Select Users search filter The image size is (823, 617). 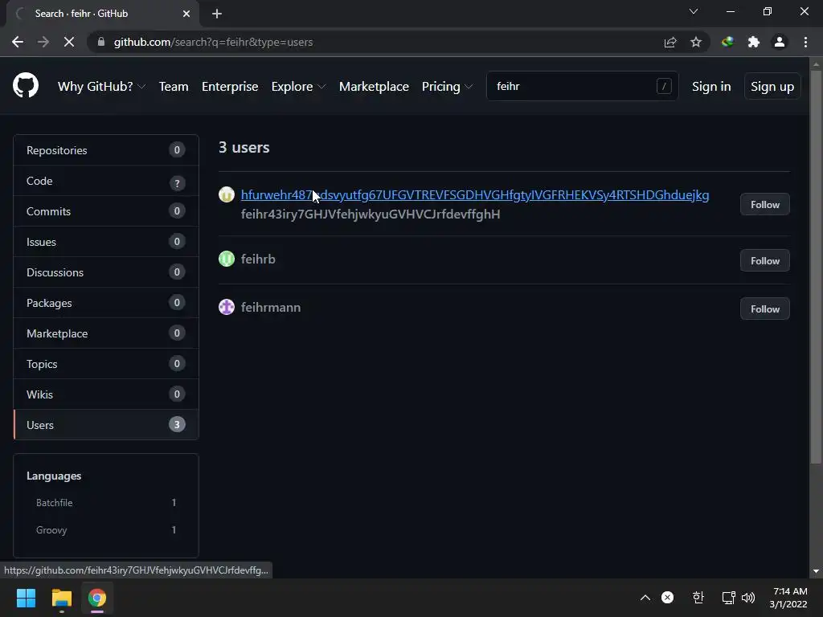point(106,424)
